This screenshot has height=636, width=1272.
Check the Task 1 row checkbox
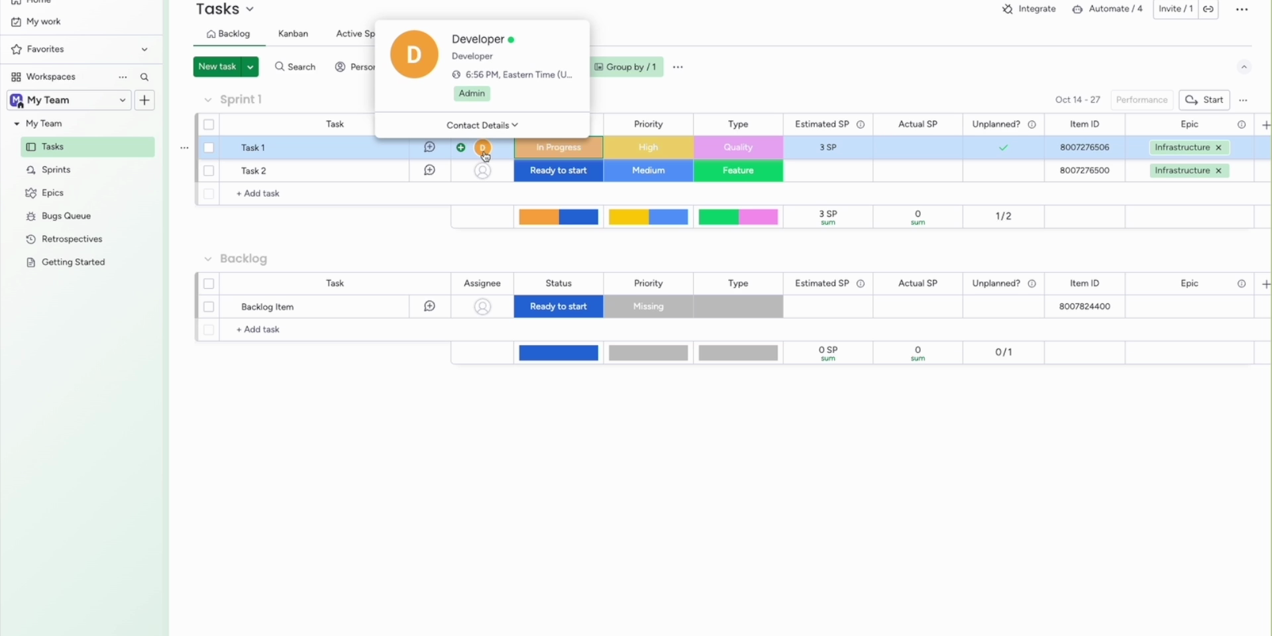coord(209,148)
